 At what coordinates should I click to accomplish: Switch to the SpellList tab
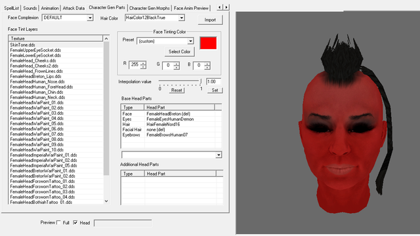pos(12,8)
